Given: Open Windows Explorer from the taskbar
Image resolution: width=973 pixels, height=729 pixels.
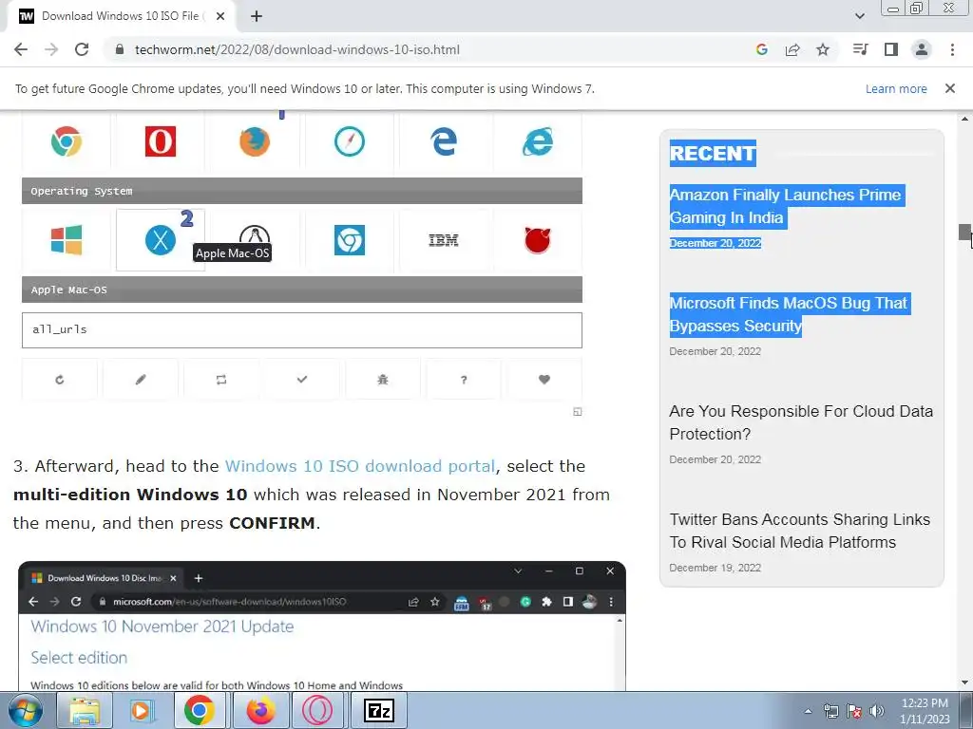Looking at the screenshot, I should coord(85,710).
